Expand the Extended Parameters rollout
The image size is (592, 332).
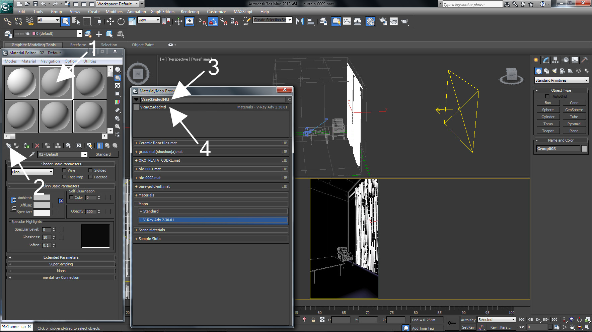61,257
